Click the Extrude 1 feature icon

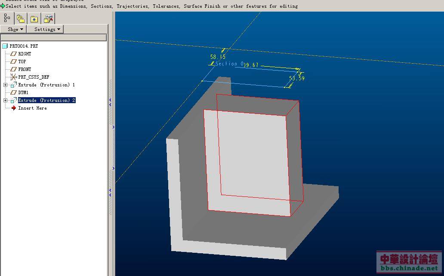coord(14,85)
